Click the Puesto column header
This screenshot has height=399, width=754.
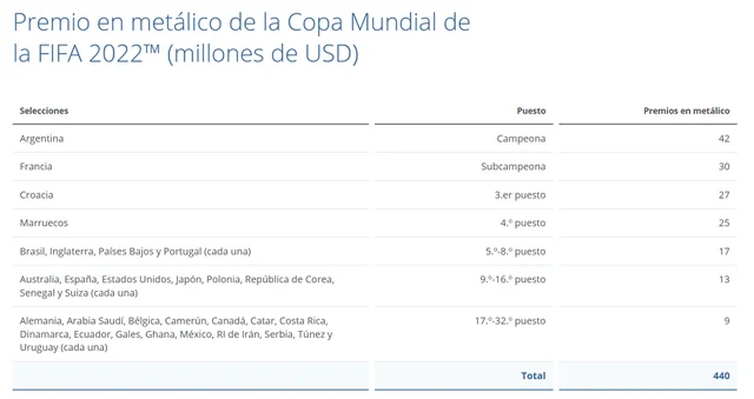click(531, 110)
